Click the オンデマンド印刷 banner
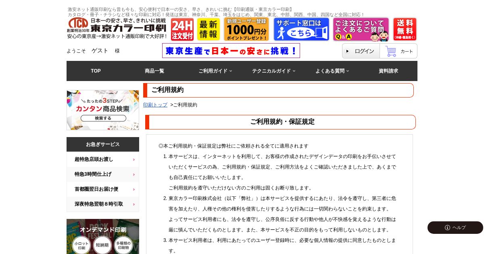Screen dimensions: 484x254 click(103, 236)
